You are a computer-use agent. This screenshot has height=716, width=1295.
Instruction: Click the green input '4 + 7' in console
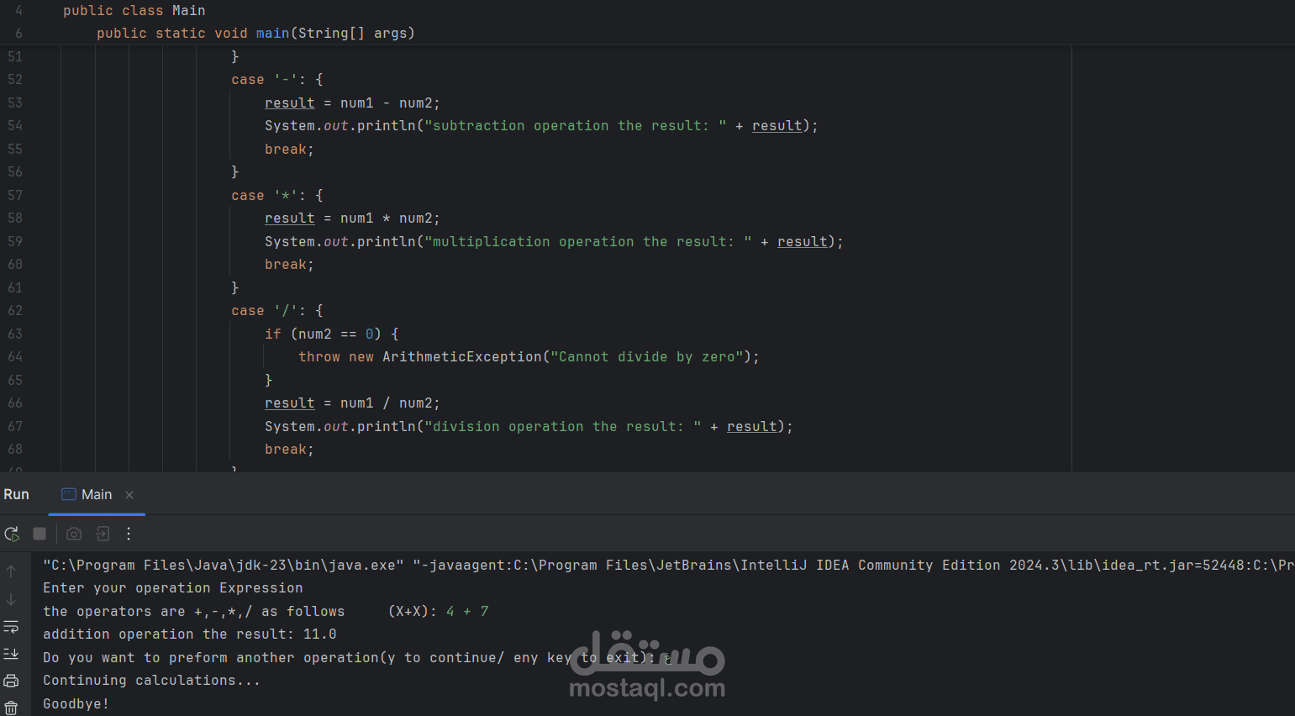[467, 612]
